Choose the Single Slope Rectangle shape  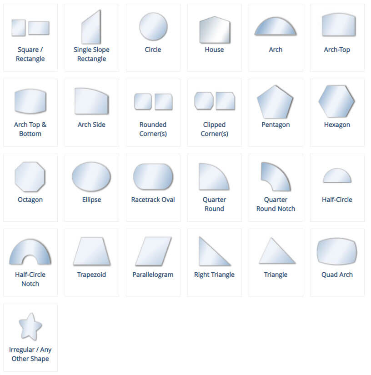(91, 26)
